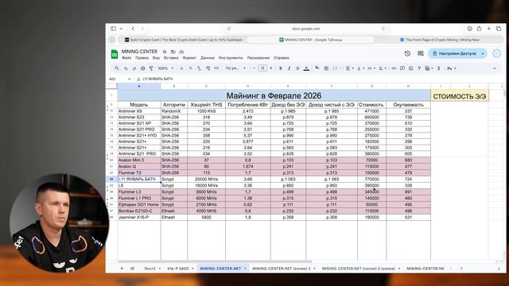This screenshot has height=286, width=509.
Task: Undo the last action
Action: pyautogui.click(x=126, y=68)
